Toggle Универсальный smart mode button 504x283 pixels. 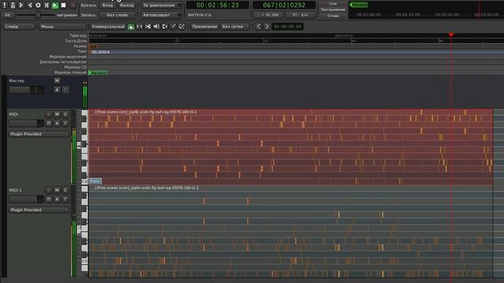click(108, 27)
